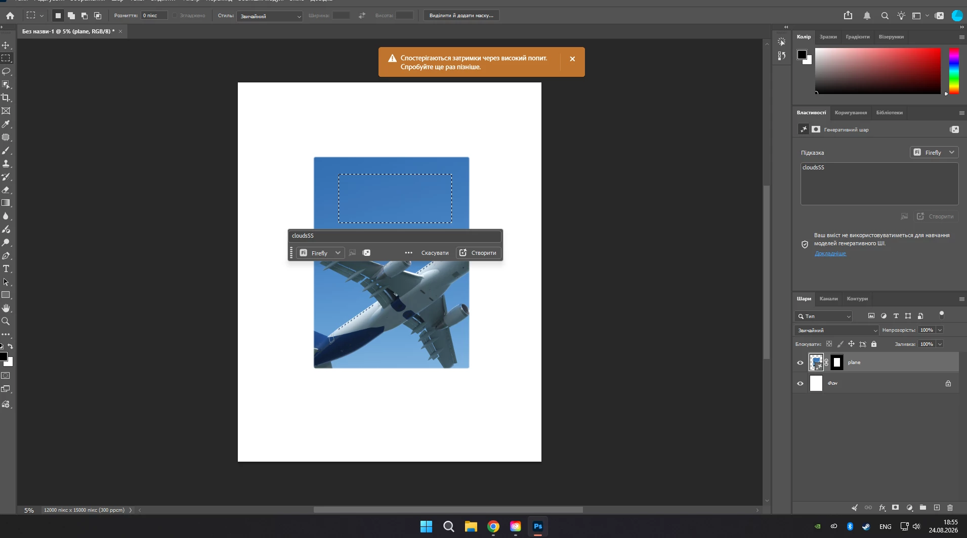Click Скасувати in the contextual task bar
Viewport: 967px width, 538px height.
[x=435, y=253]
